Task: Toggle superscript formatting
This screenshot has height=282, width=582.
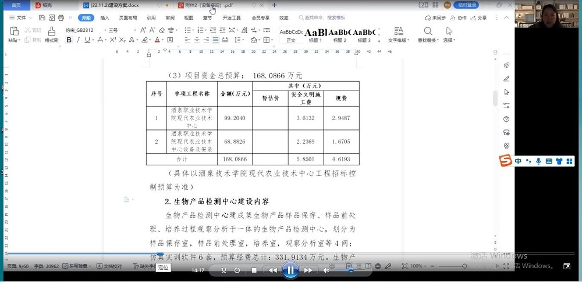Action: 112,40
